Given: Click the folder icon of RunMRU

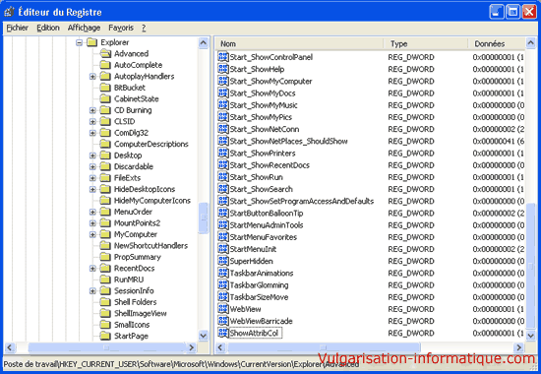Looking at the screenshot, I should (x=105, y=280).
